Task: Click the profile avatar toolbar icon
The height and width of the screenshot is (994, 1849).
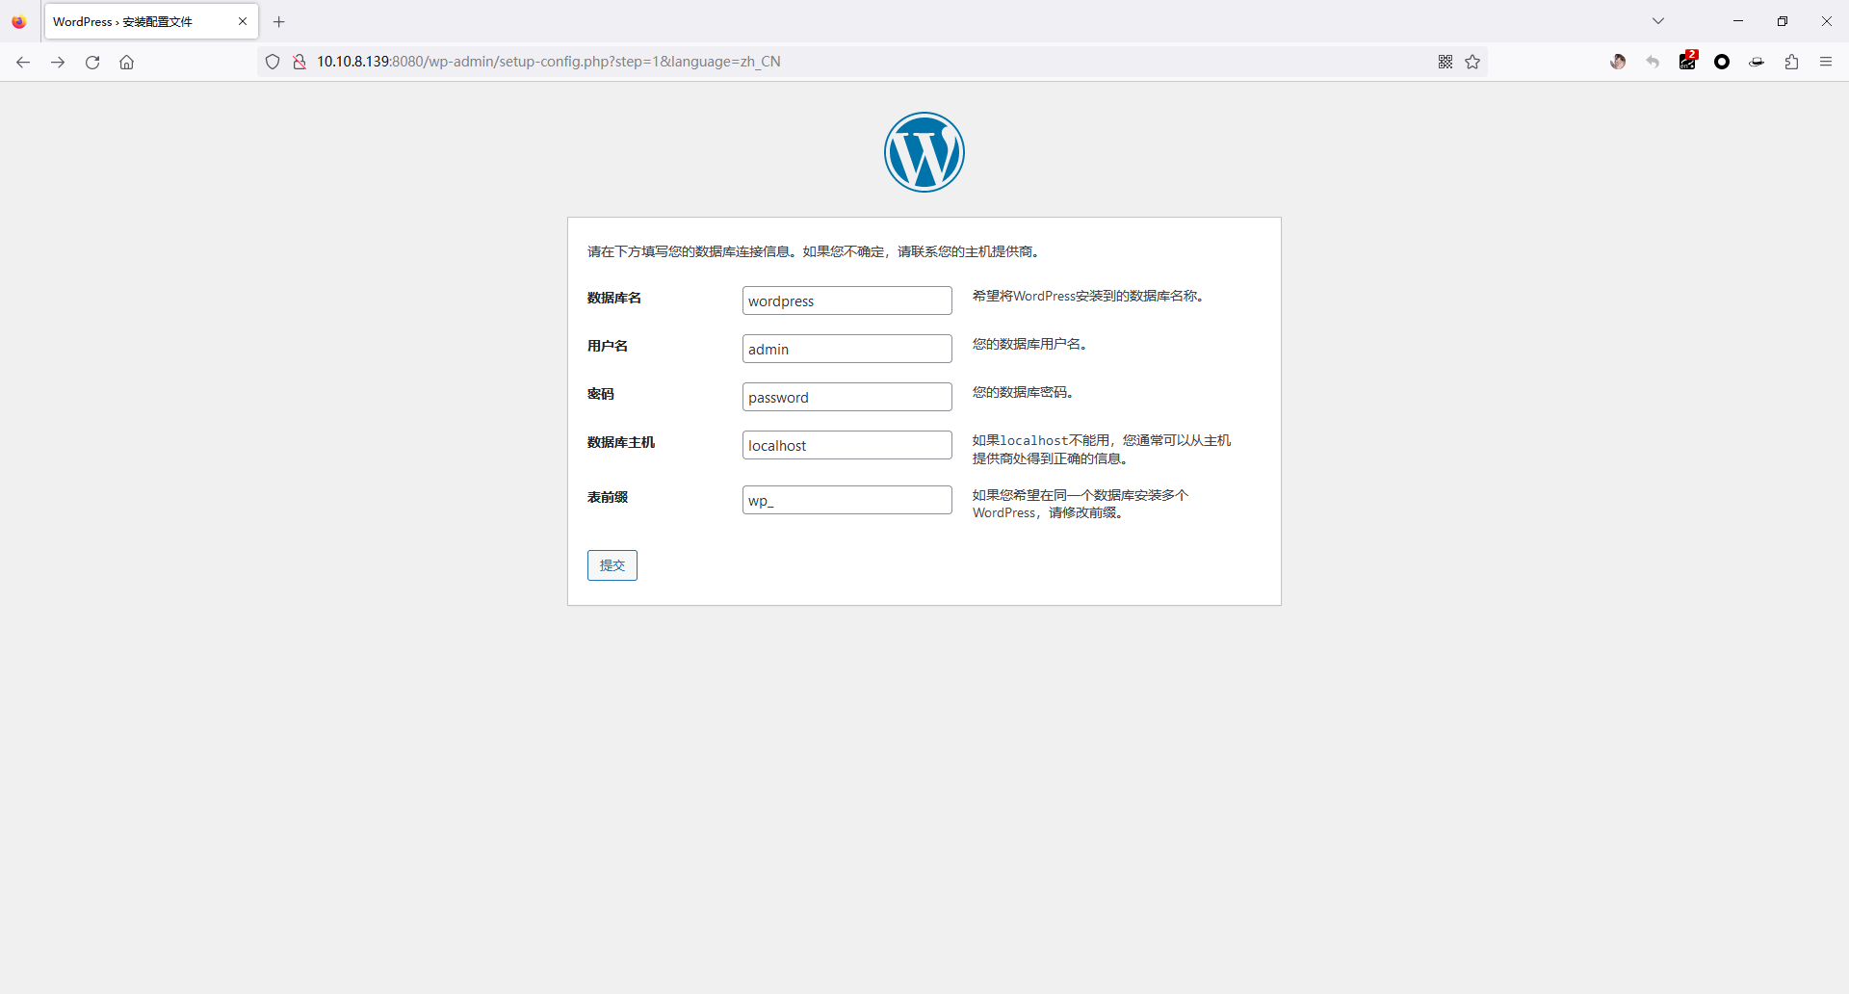Action: (1618, 62)
